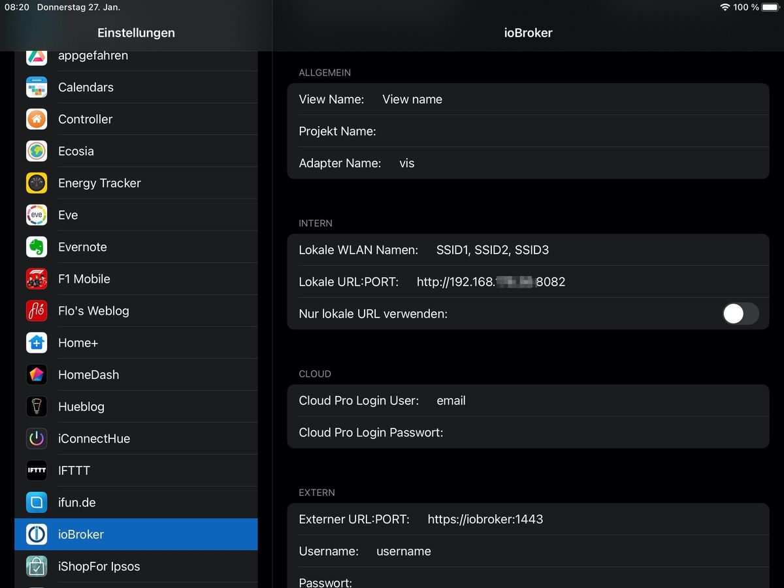This screenshot has width=784, height=588.
Task: Open the IFTTT app icon
Action: (37, 470)
